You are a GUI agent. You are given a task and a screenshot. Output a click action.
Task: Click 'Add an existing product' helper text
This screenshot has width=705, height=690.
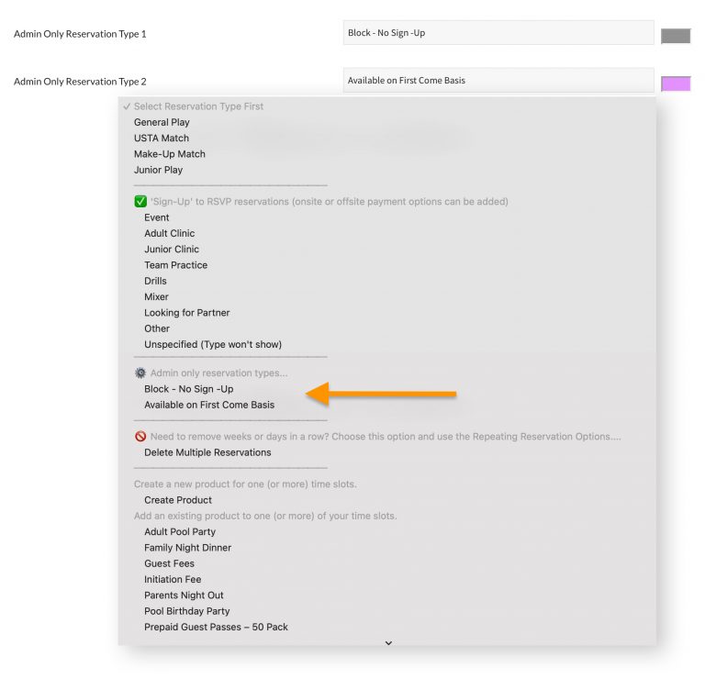(x=265, y=516)
